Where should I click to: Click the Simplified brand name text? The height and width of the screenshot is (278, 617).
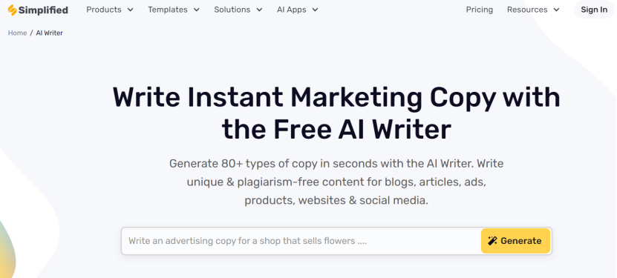(43, 10)
